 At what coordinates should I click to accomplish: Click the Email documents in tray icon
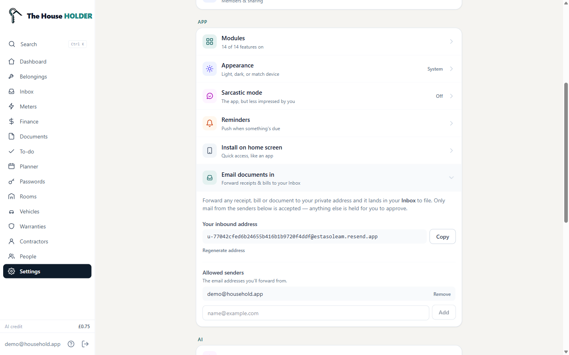(210, 178)
